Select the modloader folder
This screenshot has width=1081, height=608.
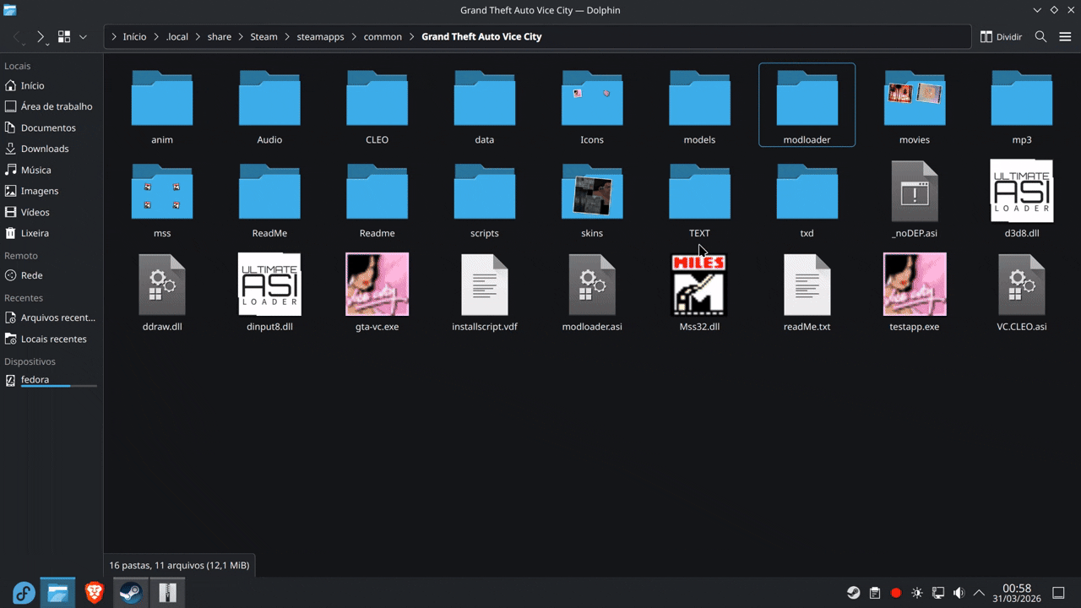(807, 105)
